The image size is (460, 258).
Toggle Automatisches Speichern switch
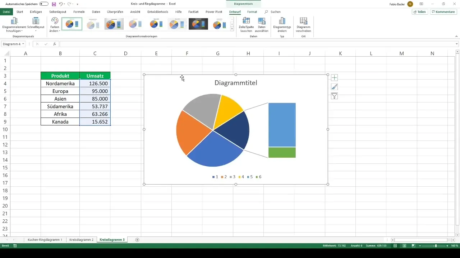point(44,4)
